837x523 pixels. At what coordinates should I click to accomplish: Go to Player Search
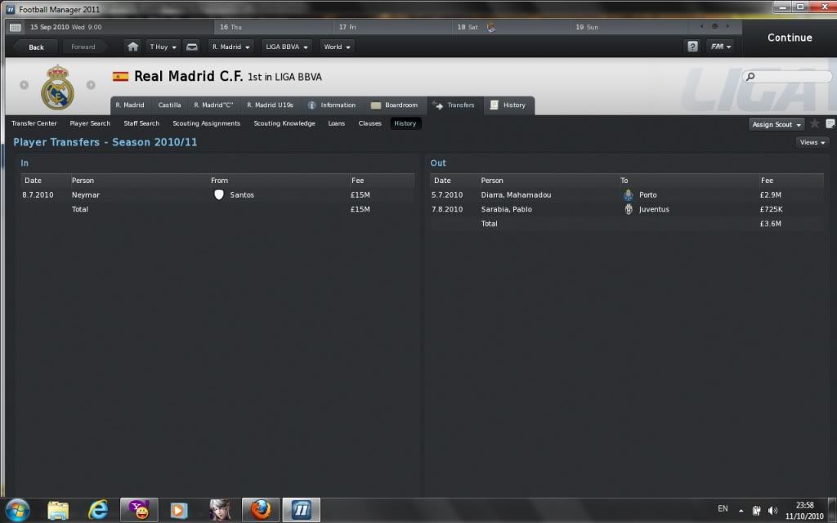point(90,123)
